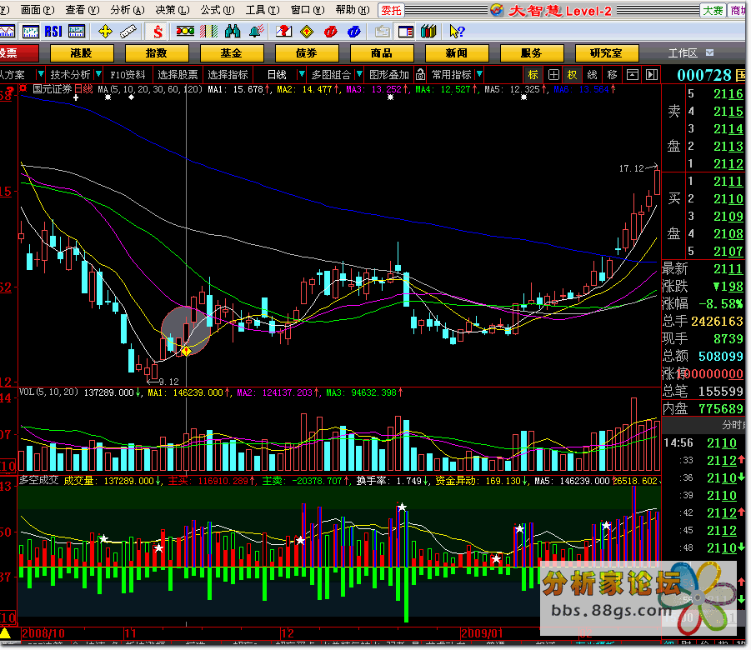Click the window layout panel icon
The width and height of the screenshot is (751, 650).
pos(406,32)
